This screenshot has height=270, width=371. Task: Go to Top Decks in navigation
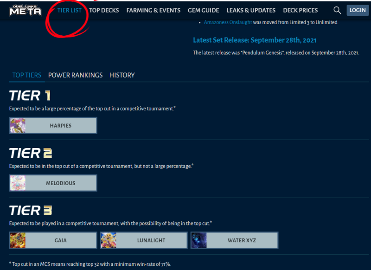pyautogui.click(x=104, y=10)
